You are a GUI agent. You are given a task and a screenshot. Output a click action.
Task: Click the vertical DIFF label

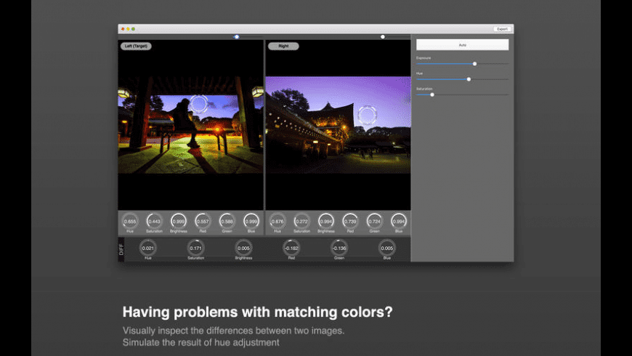pyautogui.click(x=121, y=249)
